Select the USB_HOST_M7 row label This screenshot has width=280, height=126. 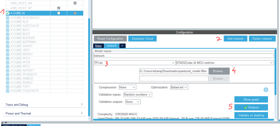(x=21, y=8)
